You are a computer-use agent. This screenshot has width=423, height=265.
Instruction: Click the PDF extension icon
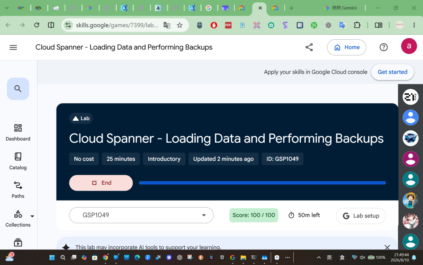[x=228, y=25]
